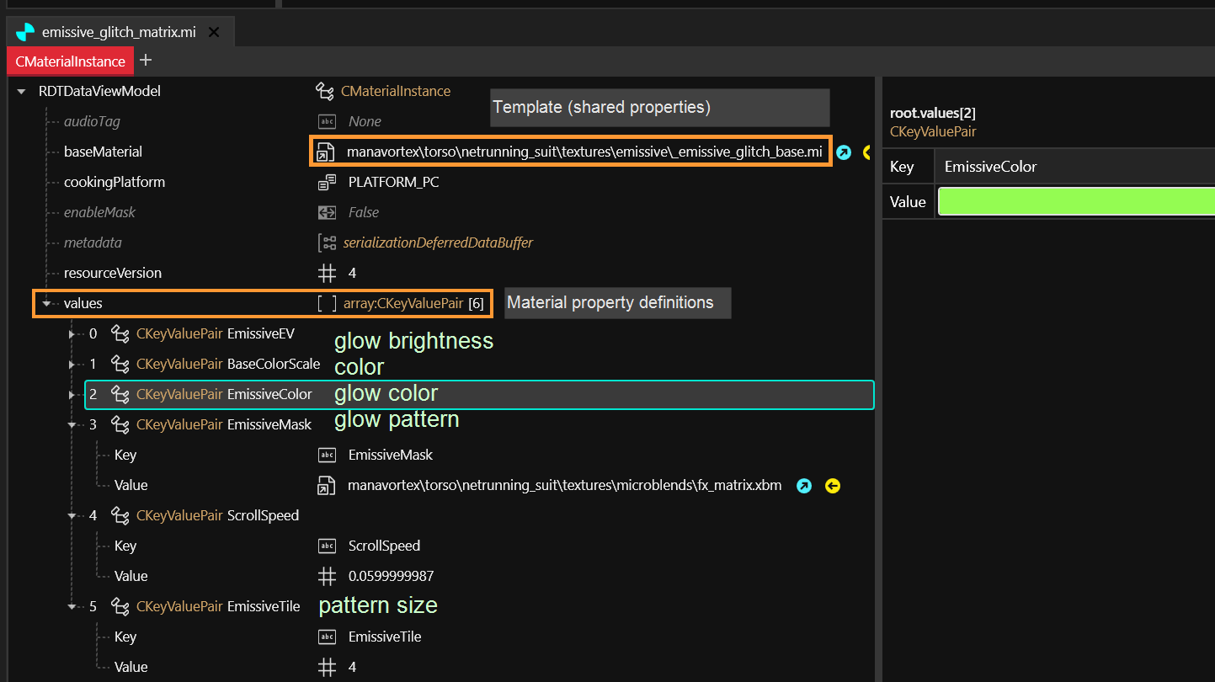Click the hash icon beside ScrollSpeed value

pos(327,577)
